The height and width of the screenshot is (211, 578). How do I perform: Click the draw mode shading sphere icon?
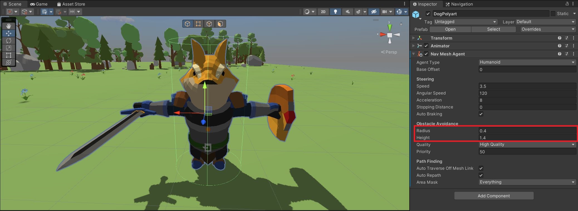click(307, 12)
